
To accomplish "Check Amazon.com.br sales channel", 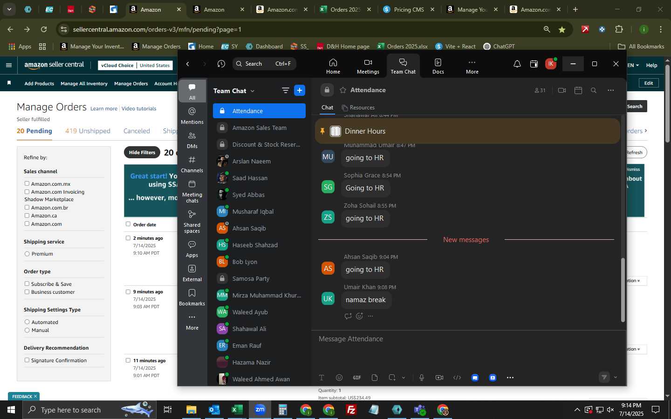I will pos(27,207).
